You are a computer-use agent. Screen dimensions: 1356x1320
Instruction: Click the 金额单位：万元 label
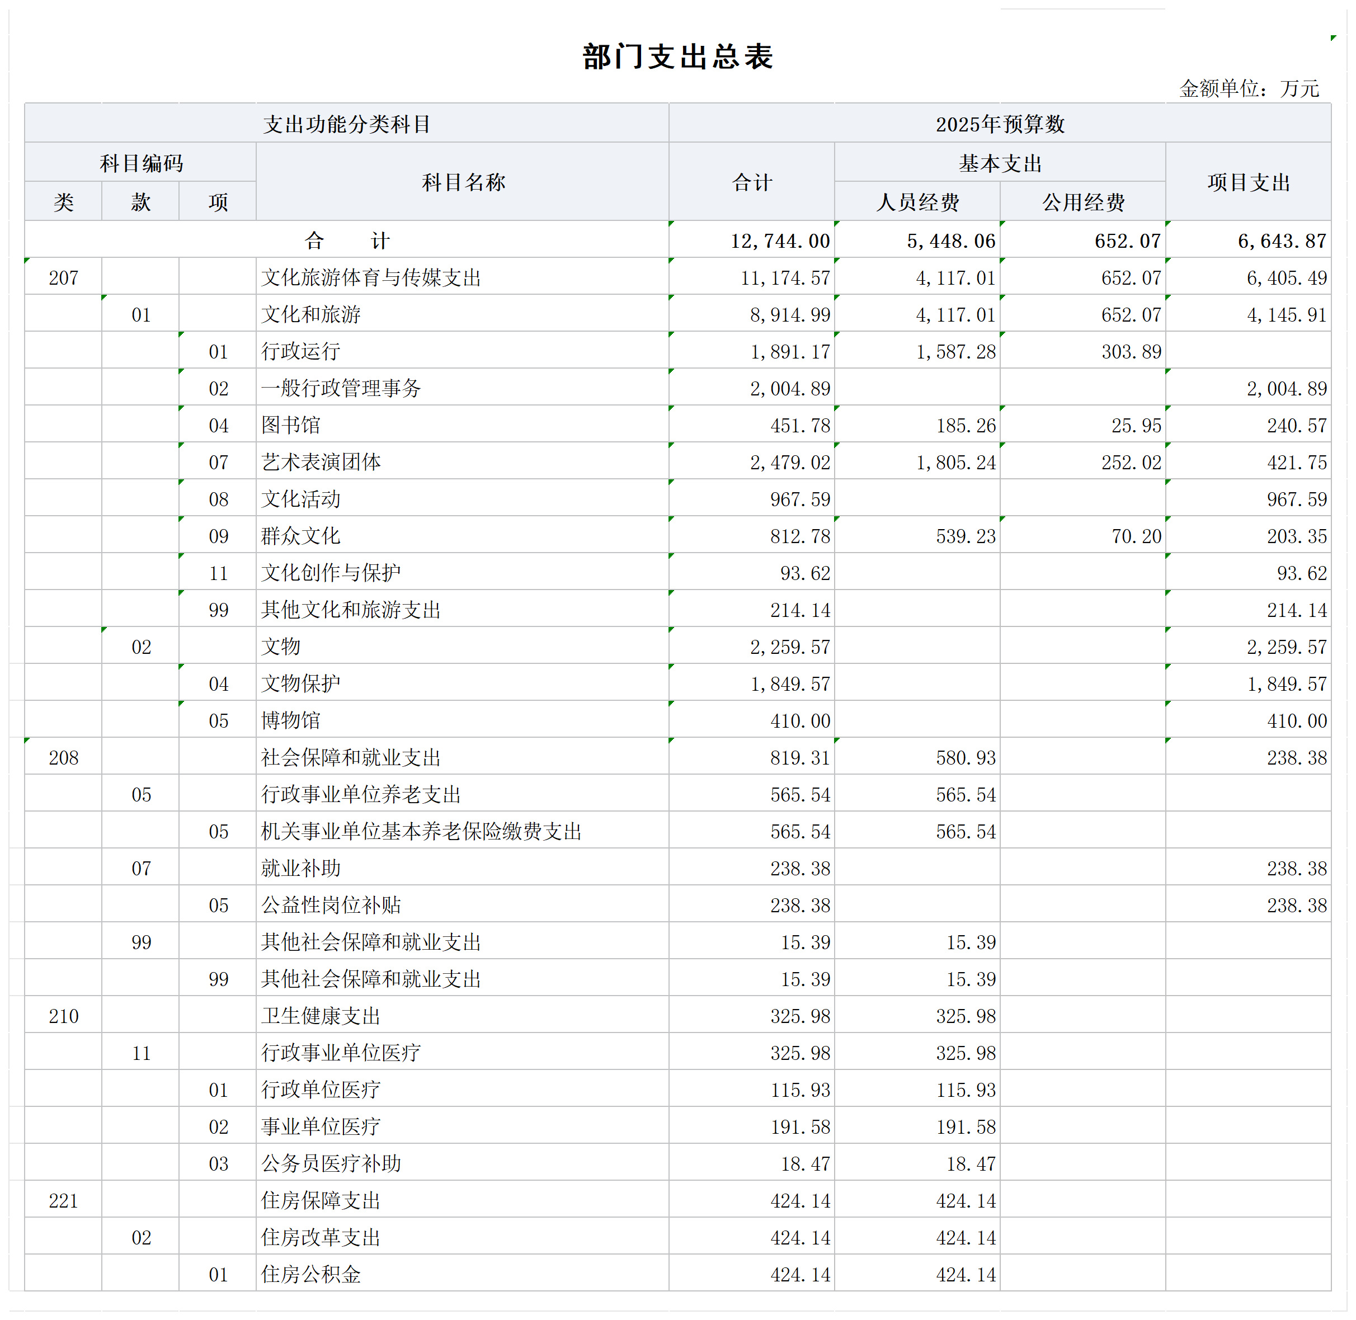tap(1248, 89)
